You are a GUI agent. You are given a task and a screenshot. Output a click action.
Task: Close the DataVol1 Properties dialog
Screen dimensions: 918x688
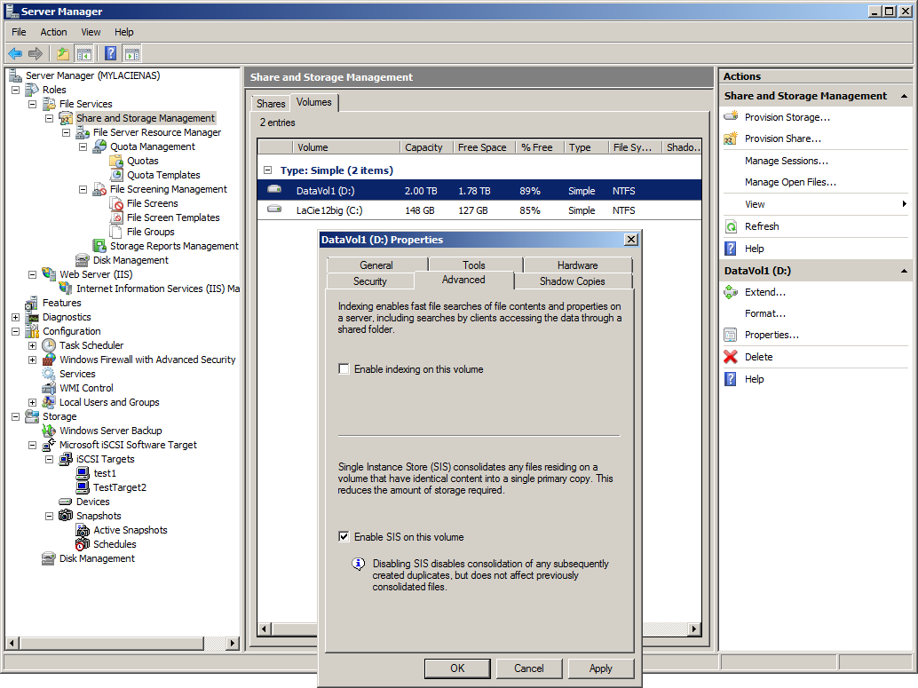[630, 240]
